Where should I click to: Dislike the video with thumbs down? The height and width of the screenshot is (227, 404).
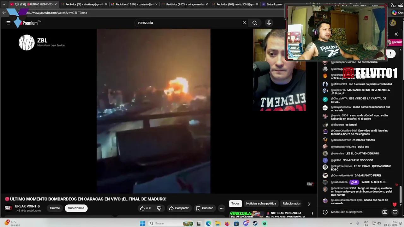159,208
